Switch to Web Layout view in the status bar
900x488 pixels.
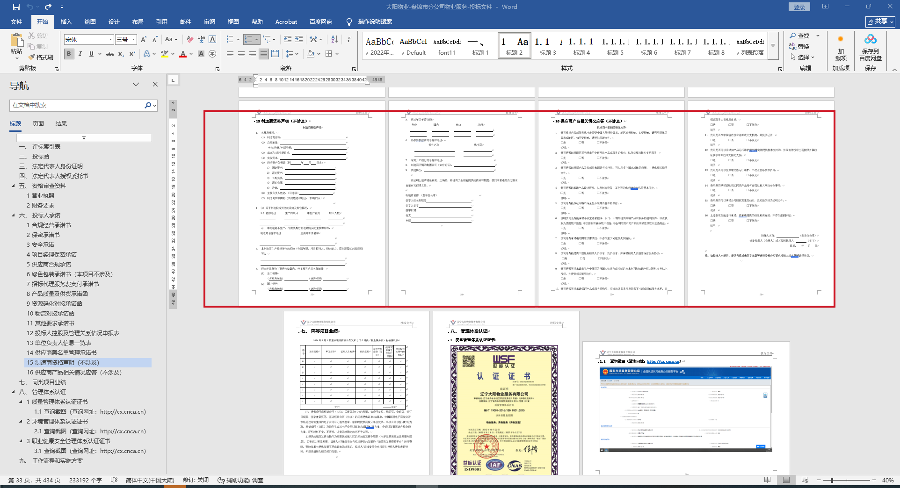coord(805,480)
